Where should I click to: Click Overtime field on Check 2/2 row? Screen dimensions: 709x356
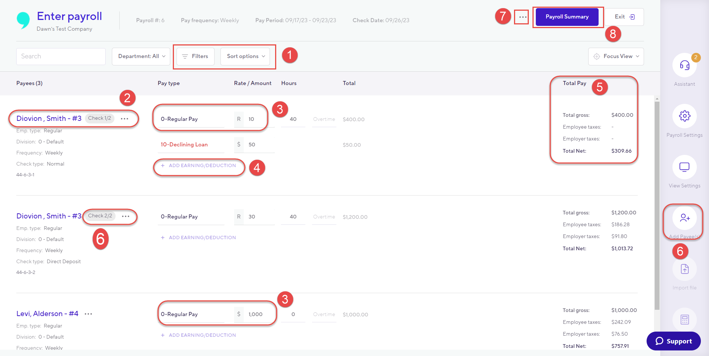pyautogui.click(x=324, y=217)
